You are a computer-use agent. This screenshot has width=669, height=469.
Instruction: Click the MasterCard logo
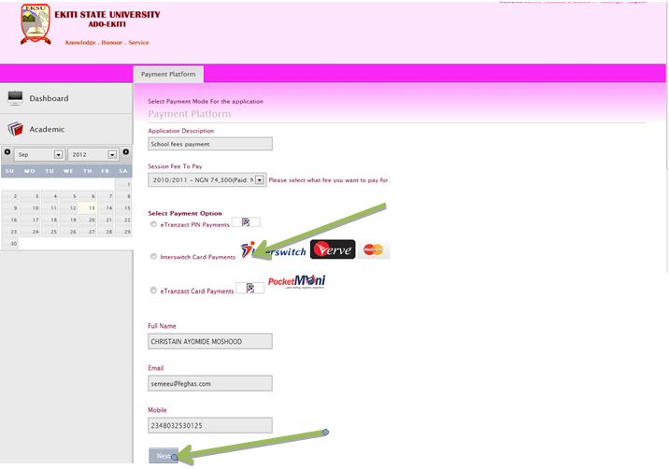pos(374,249)
